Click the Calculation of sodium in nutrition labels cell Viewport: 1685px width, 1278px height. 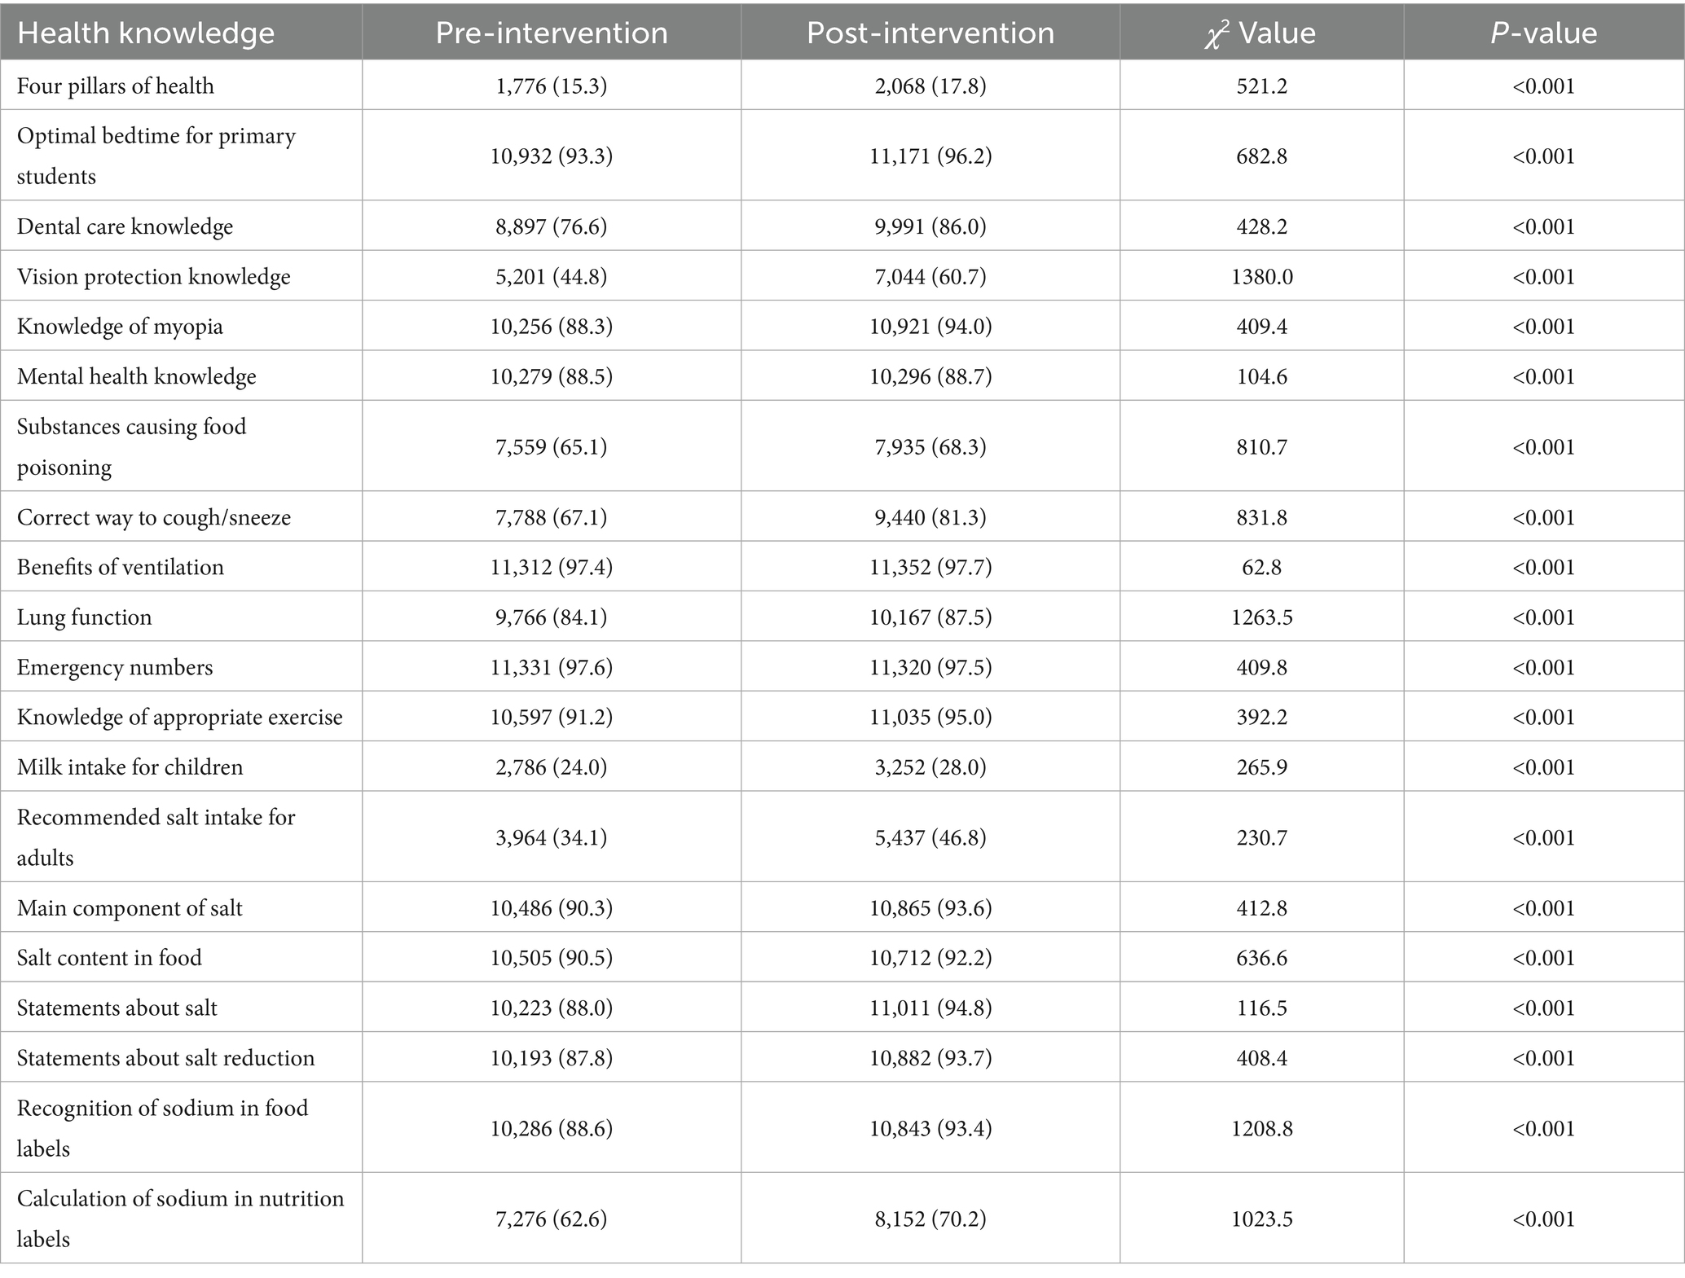coord(181,1219)
